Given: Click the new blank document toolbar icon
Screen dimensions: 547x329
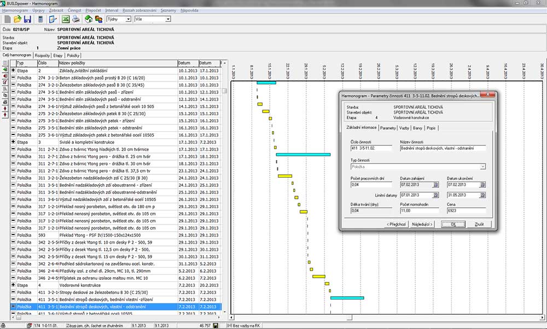Looking at the screenshot, I should coord(7,19).
